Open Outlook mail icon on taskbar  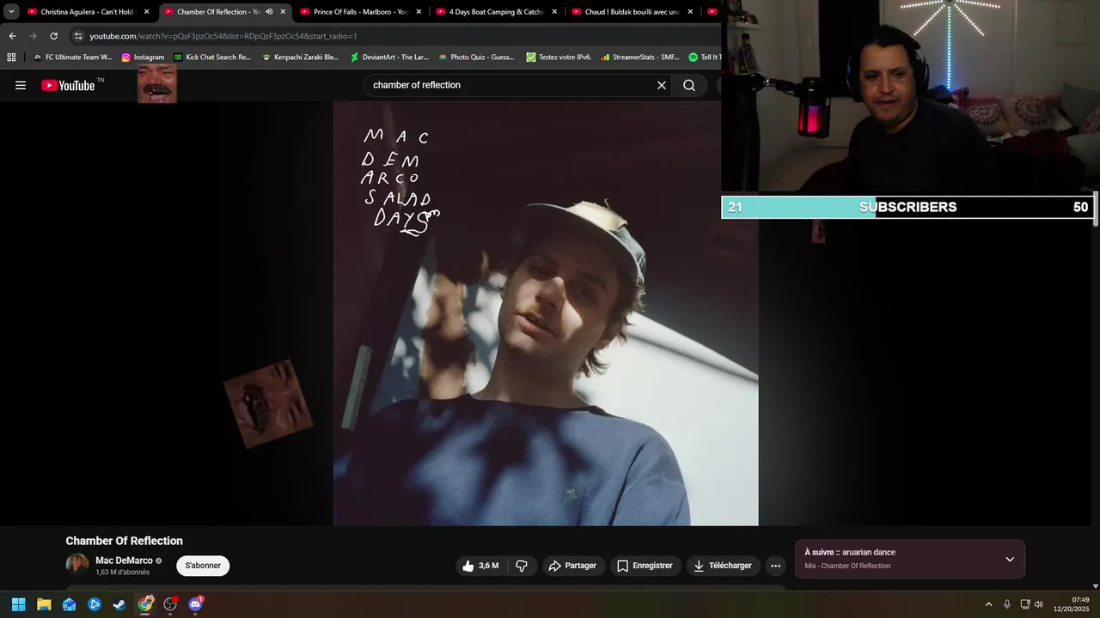(x=69, y=604)
